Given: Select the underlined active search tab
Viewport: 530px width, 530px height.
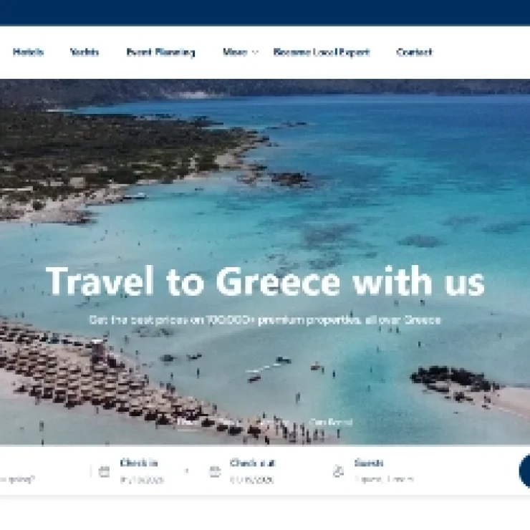Looking at the screenshot, I should tap(188, 422).
